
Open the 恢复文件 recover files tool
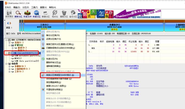pyautogui.click(x=27, y=14)
